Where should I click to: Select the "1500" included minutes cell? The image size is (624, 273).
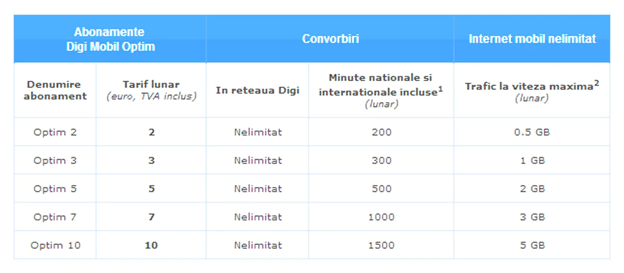click(381, 245)
